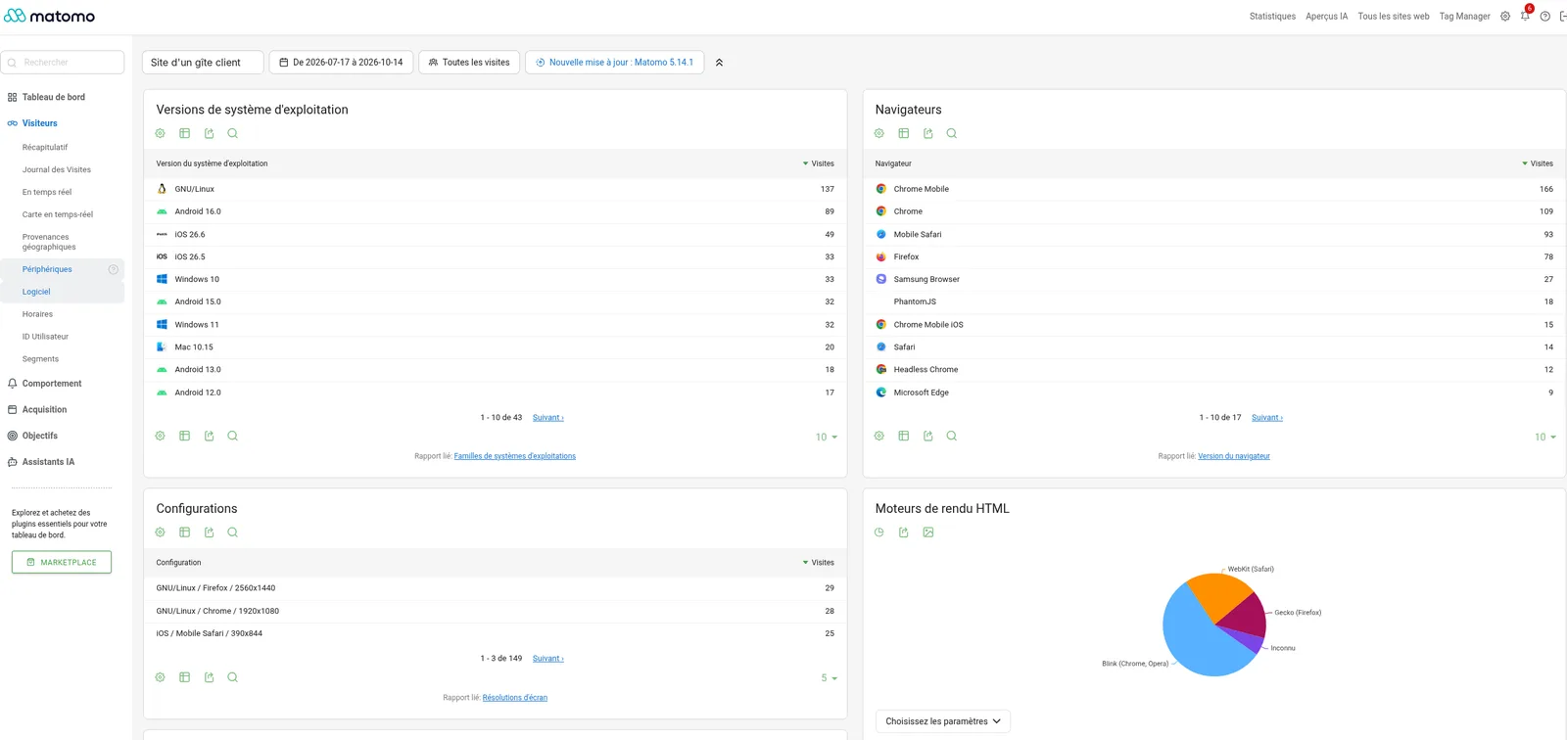Export the Configurations report from its top toolbar
The image size is (1567, 740).
coord(209,532)
